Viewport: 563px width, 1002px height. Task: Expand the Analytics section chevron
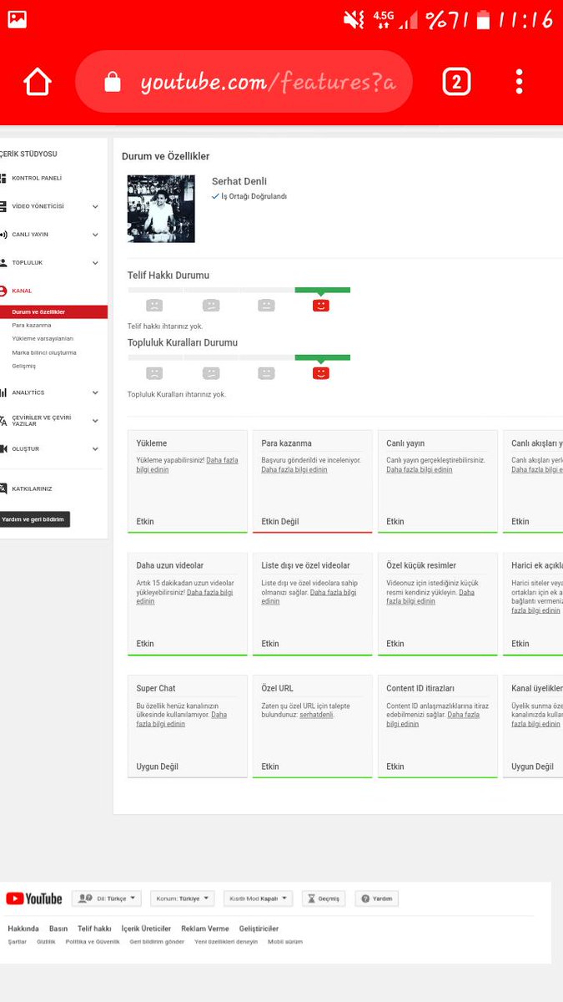(95, 392)
